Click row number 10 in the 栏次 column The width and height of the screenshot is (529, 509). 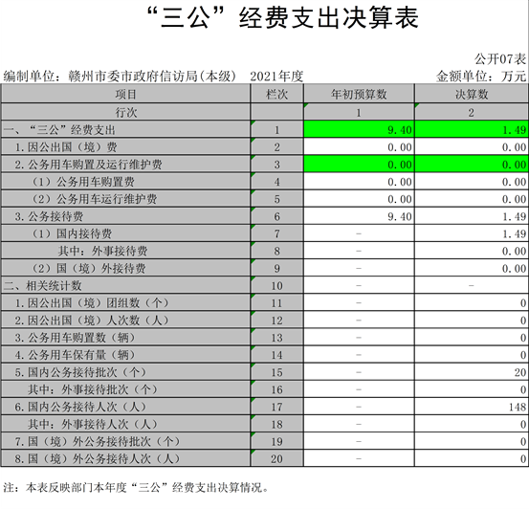(x=276, y=285)
